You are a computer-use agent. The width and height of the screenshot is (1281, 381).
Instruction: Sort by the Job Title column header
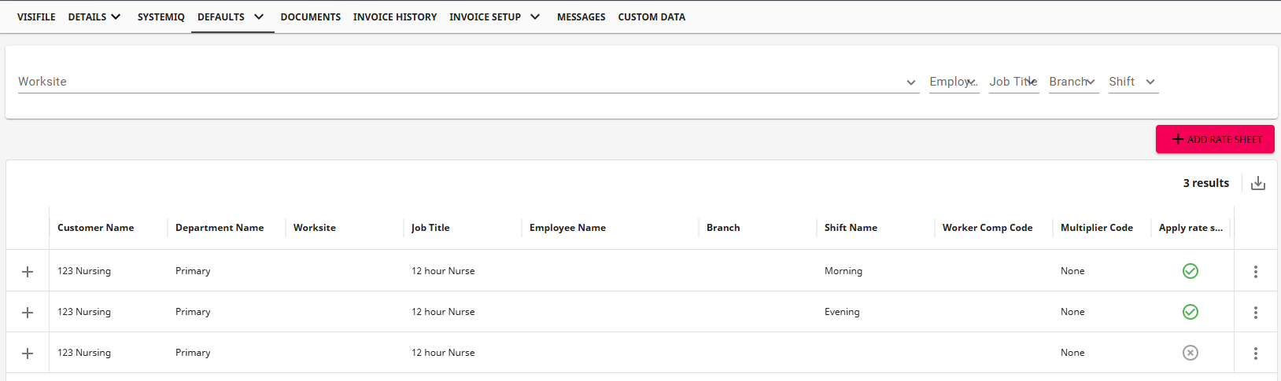pyautogui.click(x=430, y=228)
